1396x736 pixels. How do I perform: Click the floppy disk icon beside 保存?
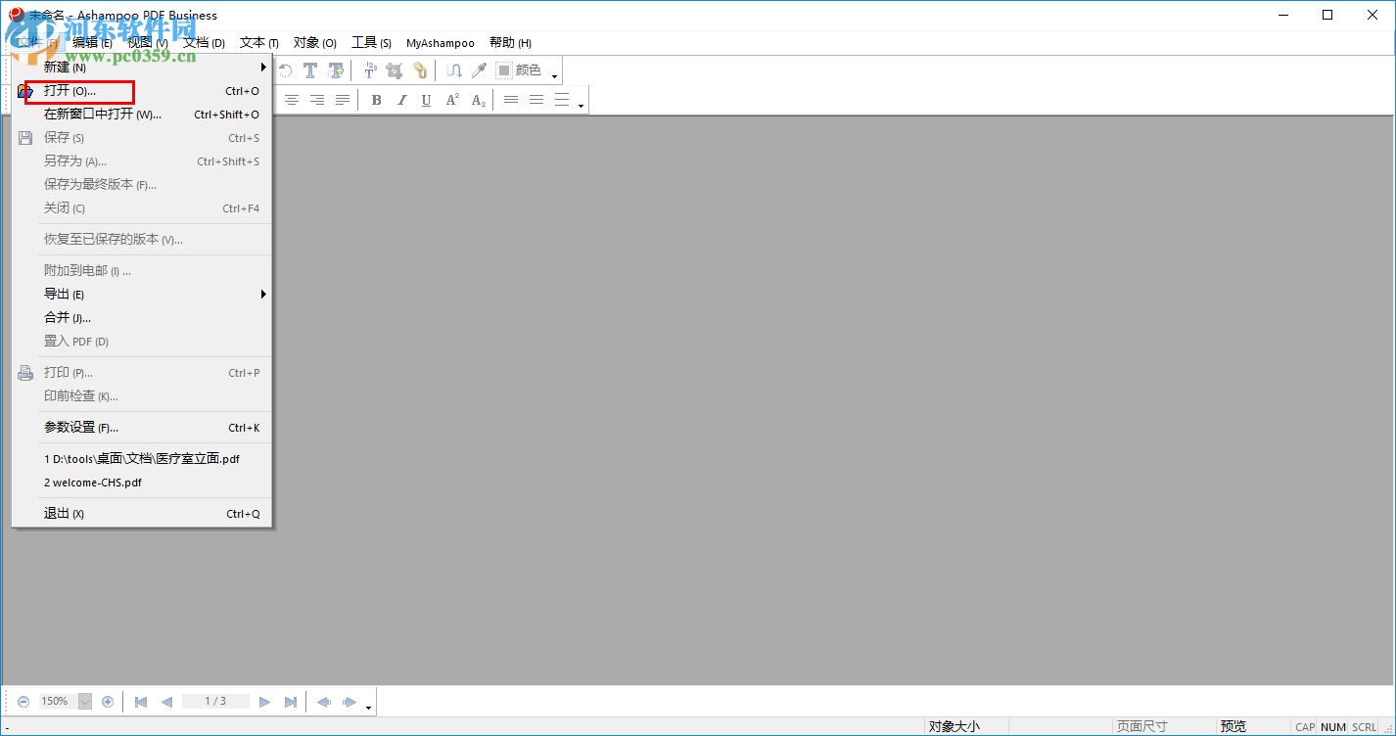[25, 138]
